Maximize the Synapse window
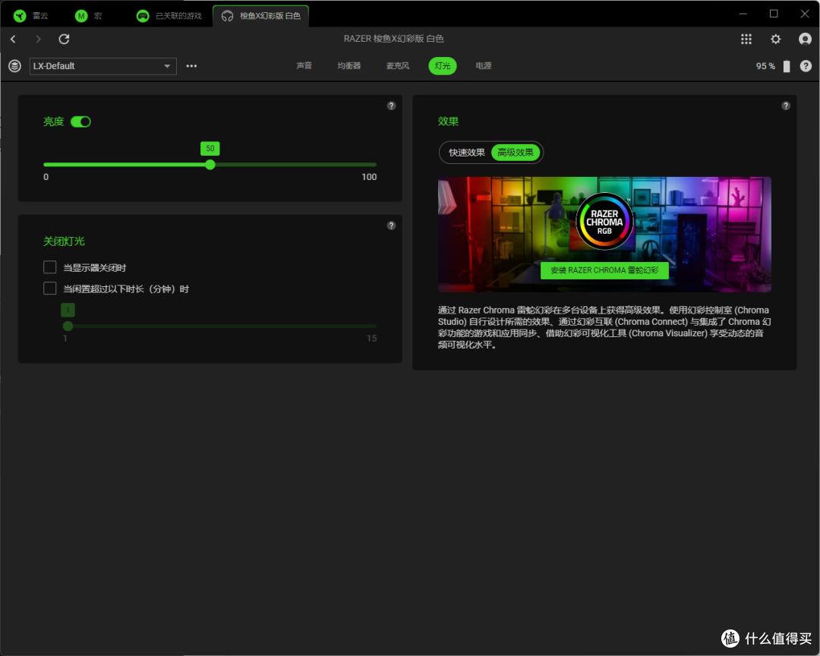This screenshot has width=820, height=656. click(x=774, y=14)
